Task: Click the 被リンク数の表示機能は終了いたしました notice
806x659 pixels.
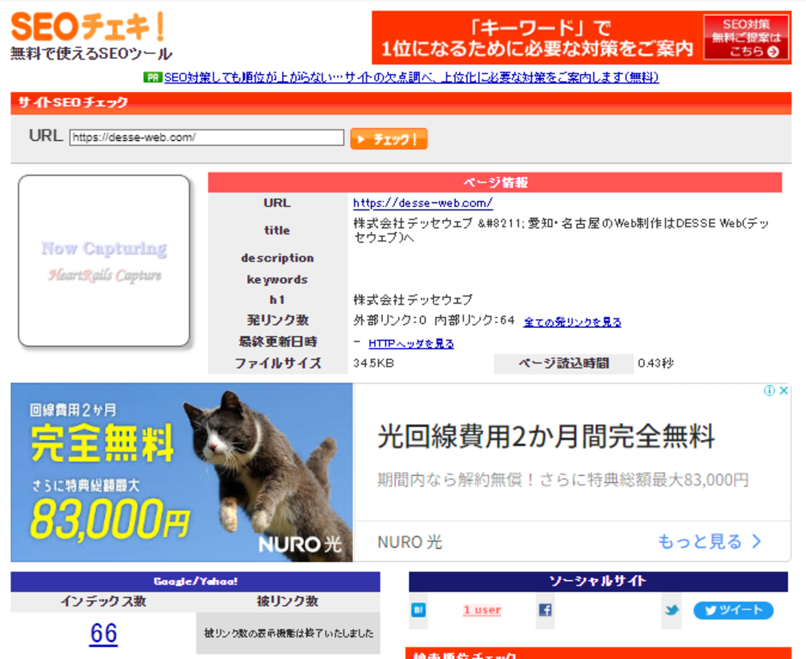Action: tap(289, 633)
